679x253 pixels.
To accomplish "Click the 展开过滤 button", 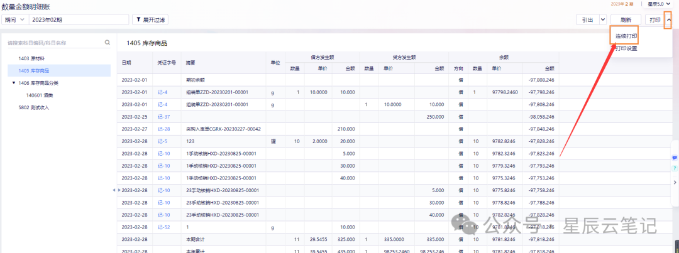I will [x=150, y=20].
